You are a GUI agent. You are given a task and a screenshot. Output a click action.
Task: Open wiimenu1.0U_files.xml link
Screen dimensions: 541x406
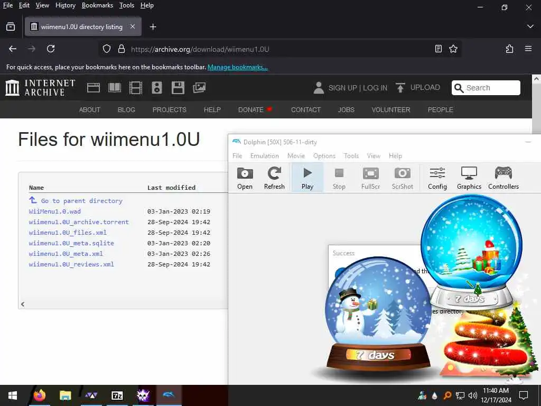68,233
